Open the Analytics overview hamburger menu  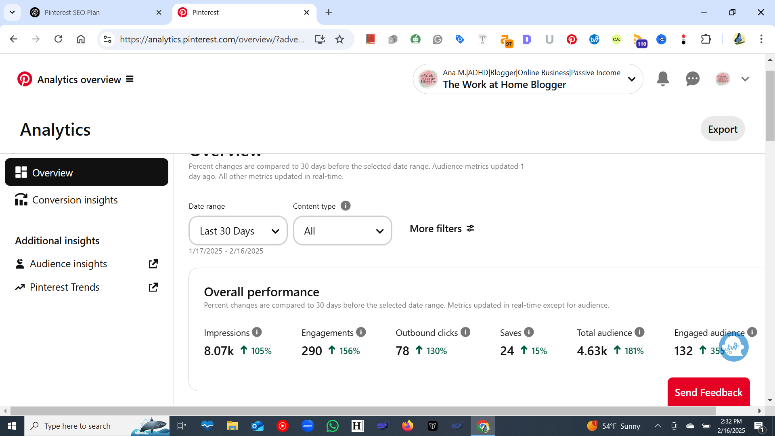pyautogui.click(x=130, y=79)
